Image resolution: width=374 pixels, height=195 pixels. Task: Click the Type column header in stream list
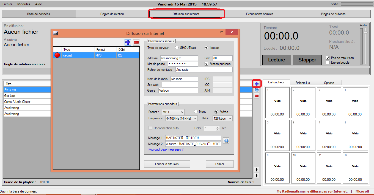pos(78,50)
